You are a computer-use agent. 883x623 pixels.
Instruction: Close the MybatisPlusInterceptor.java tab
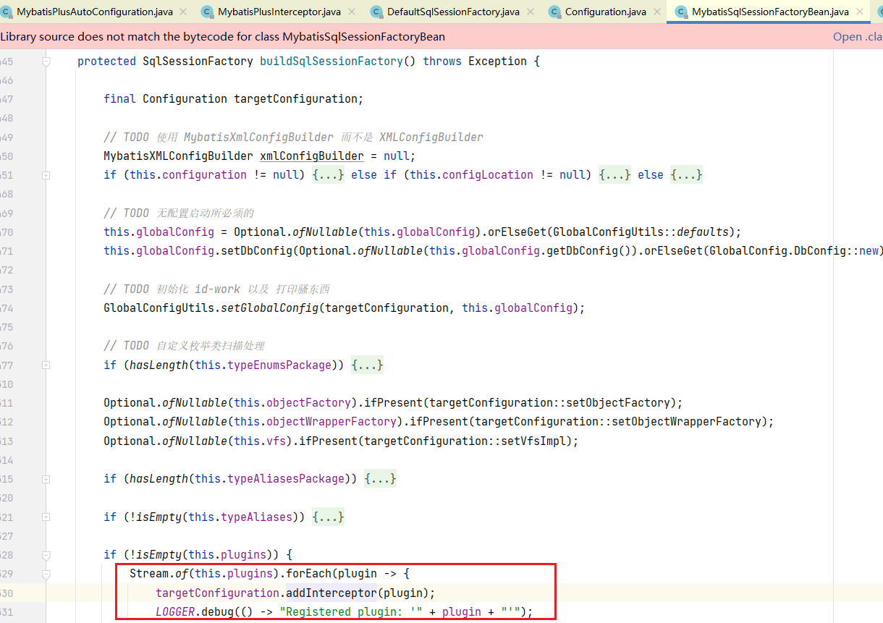click(352, 12)
